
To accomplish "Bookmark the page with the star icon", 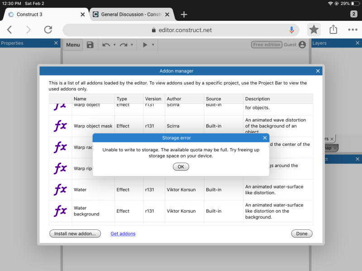I will click(314, 30).
